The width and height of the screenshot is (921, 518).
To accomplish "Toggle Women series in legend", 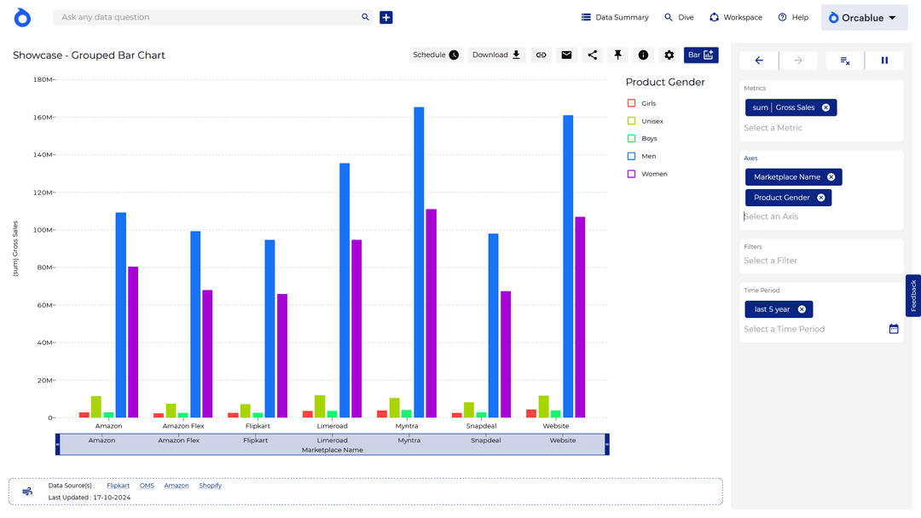I will (632, 174).
